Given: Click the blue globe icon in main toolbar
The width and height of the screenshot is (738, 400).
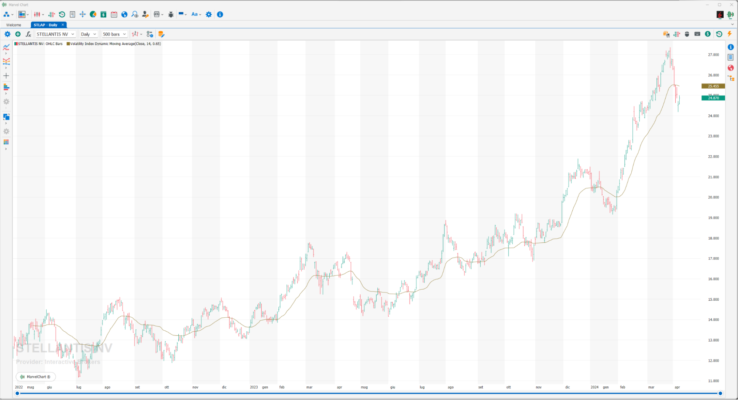Looking at the screenshot, I should [124, 14].
